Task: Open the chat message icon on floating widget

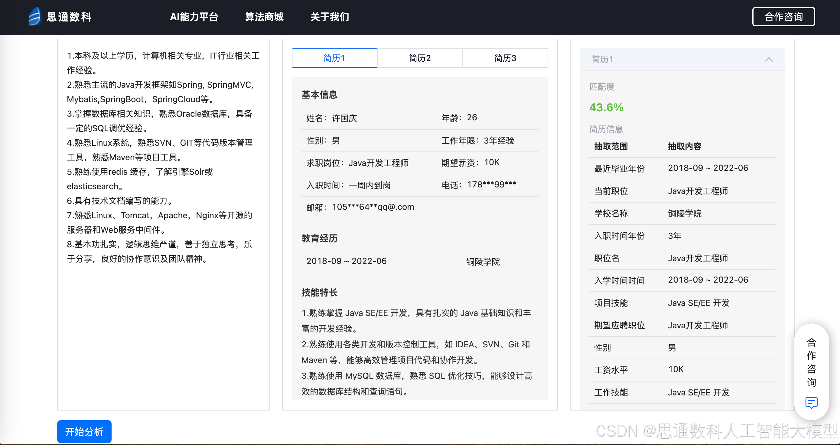Action: (x=812, y=403)
